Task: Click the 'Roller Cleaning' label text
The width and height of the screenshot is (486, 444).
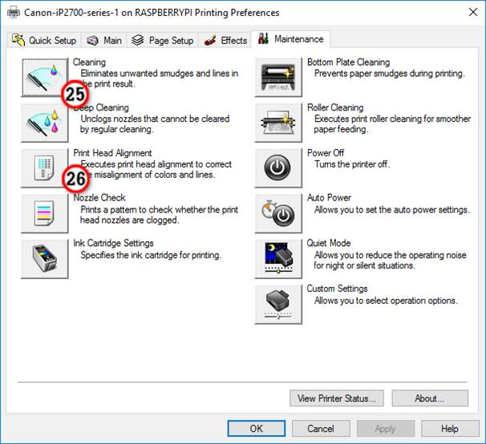Action: click(335, 107)
